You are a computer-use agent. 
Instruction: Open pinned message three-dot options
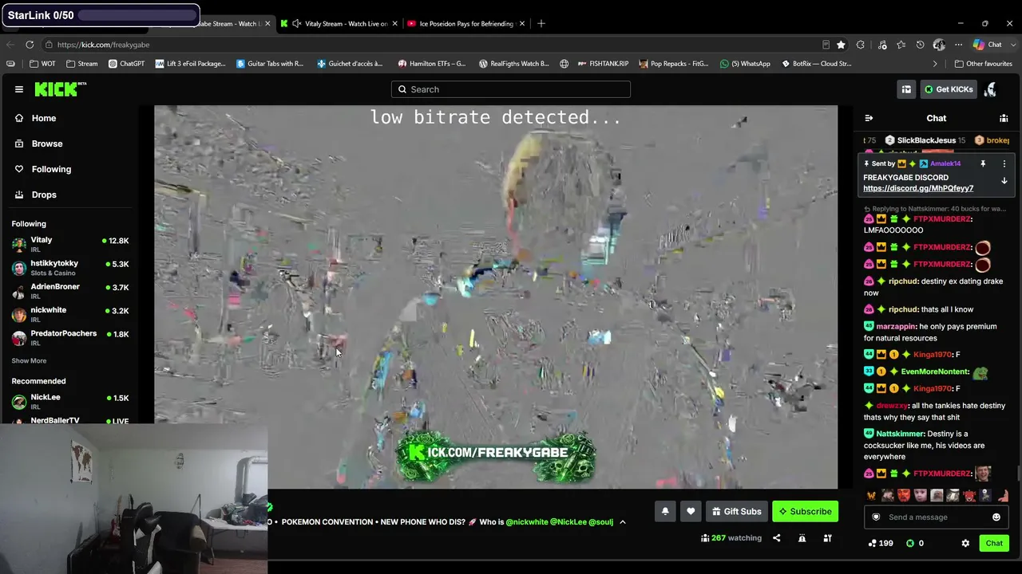[x=1004, y=163]
